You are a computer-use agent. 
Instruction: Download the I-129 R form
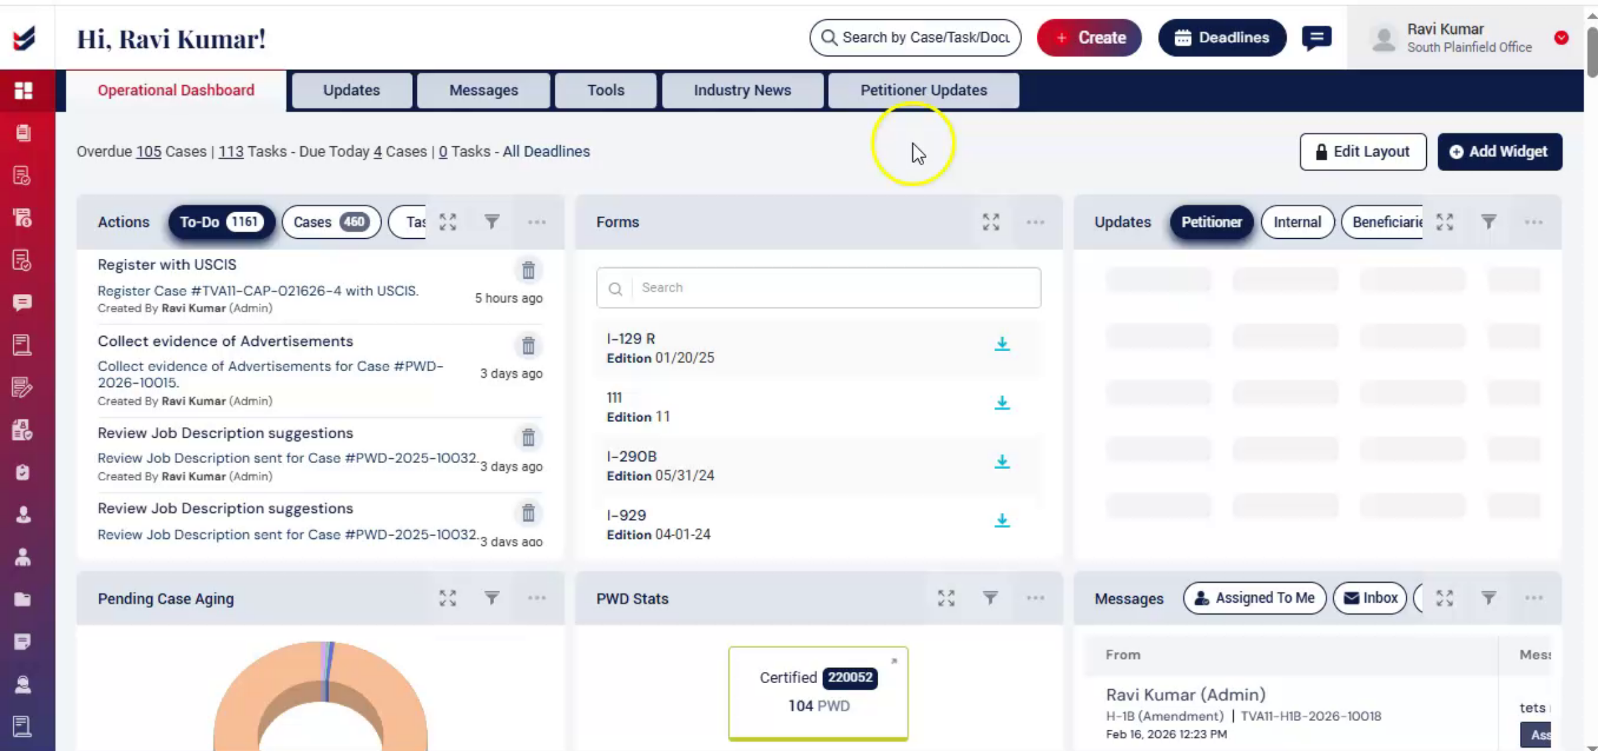tap(1002, 344)
